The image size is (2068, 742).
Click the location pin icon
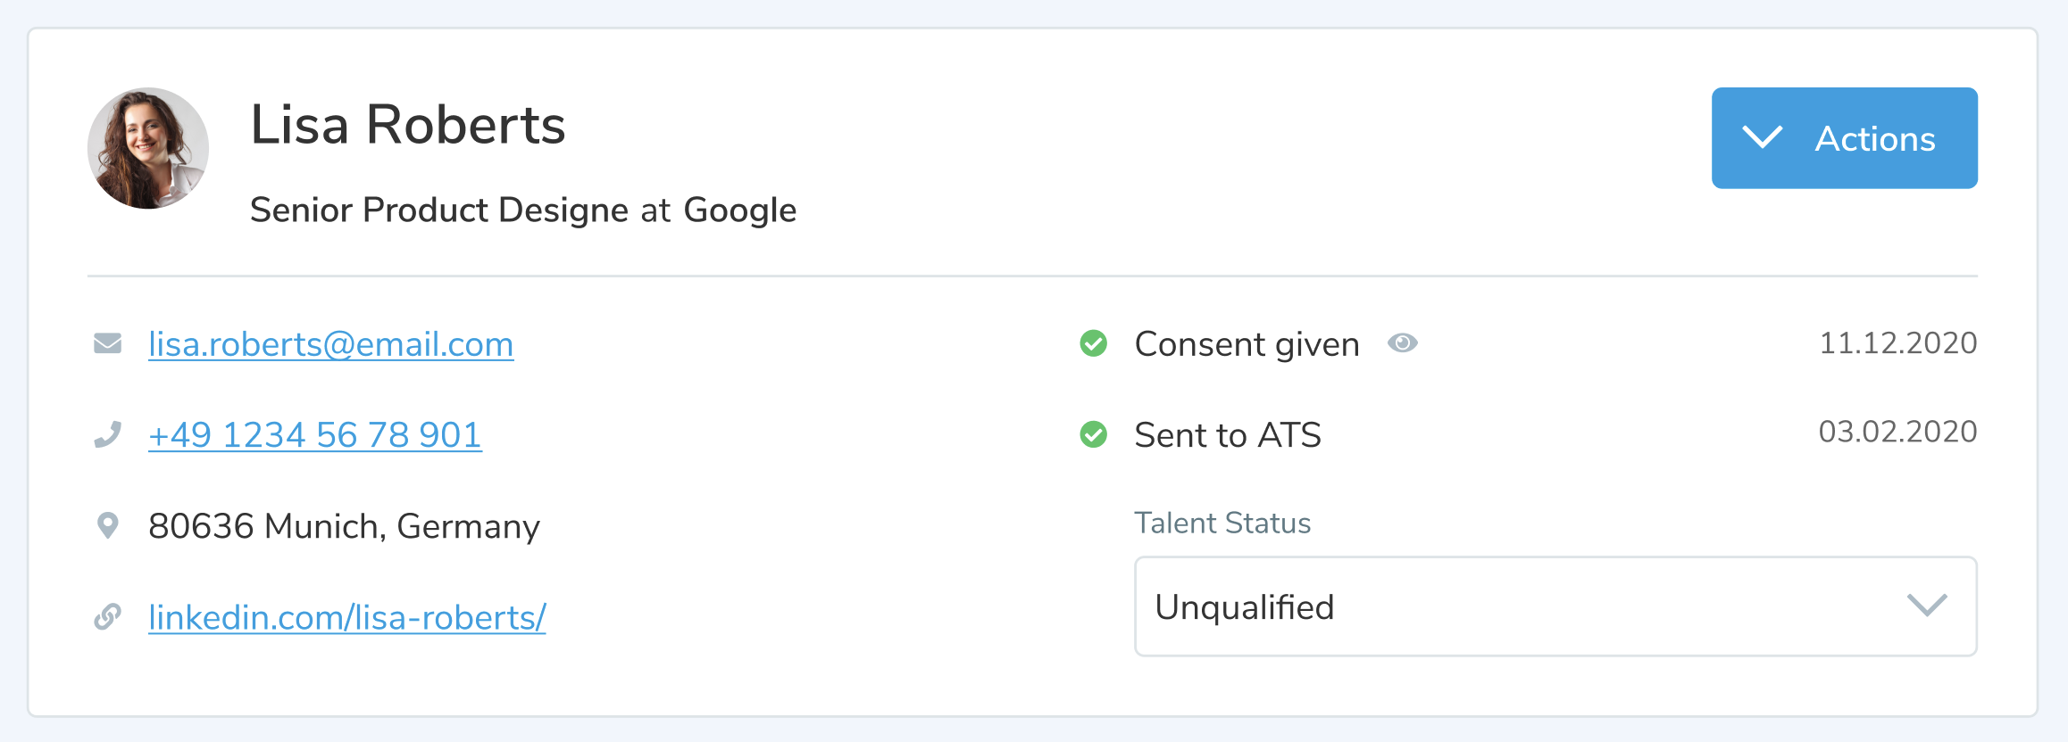(108, 525)
